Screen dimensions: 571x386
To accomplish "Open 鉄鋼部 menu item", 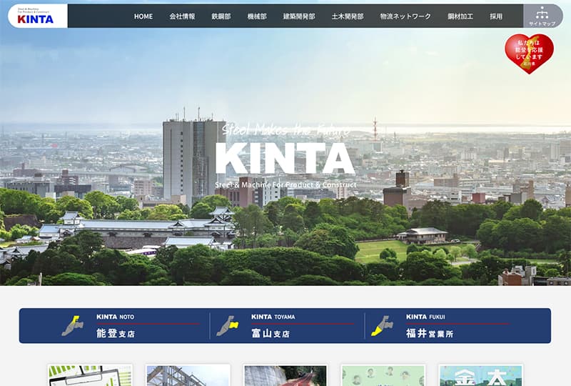I will click(221, 16).
